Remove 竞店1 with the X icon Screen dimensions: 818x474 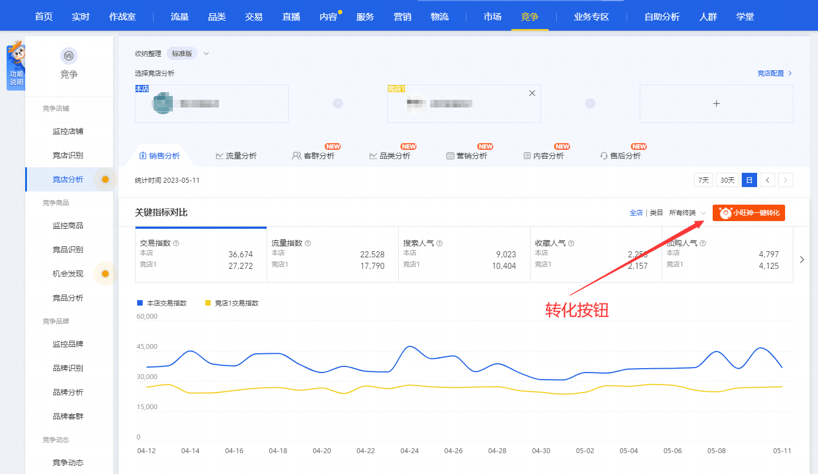point(532,93)
